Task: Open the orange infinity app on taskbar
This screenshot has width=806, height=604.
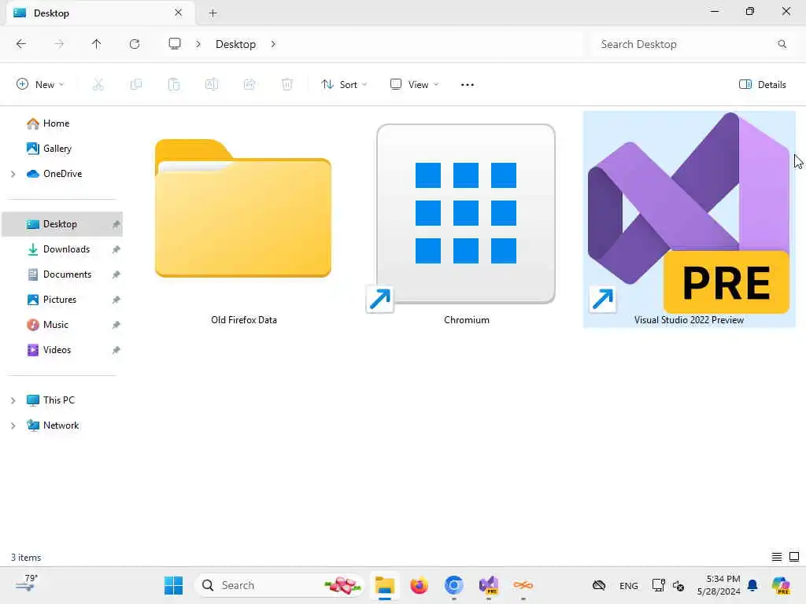Action: point(523,585)
